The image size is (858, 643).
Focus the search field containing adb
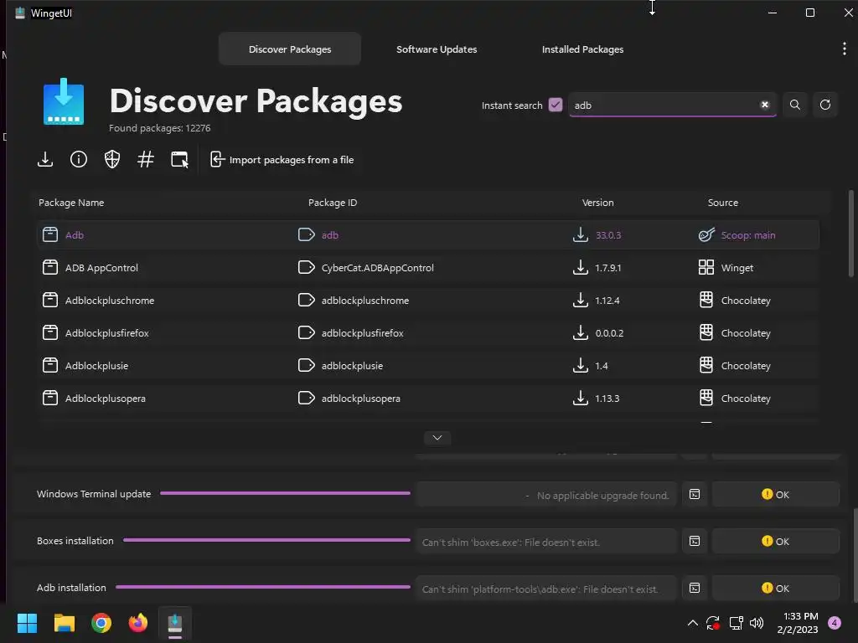point(672,105)
